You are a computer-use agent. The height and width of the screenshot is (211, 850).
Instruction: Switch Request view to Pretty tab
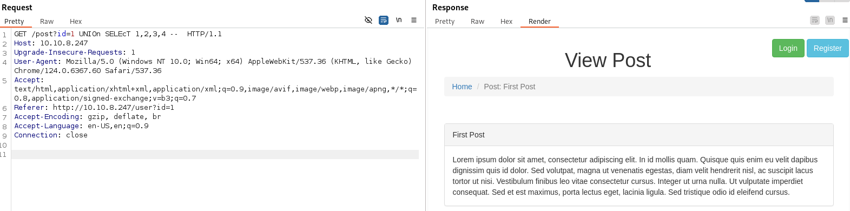click(14, 22)
